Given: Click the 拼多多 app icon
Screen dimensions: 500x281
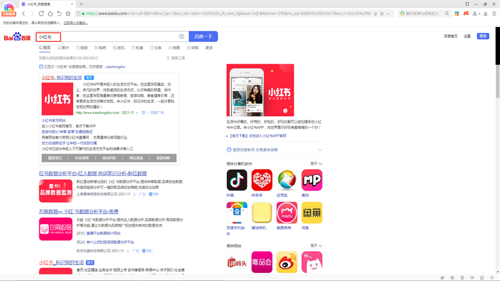Looking at the screenshot, I should [262, 180].
